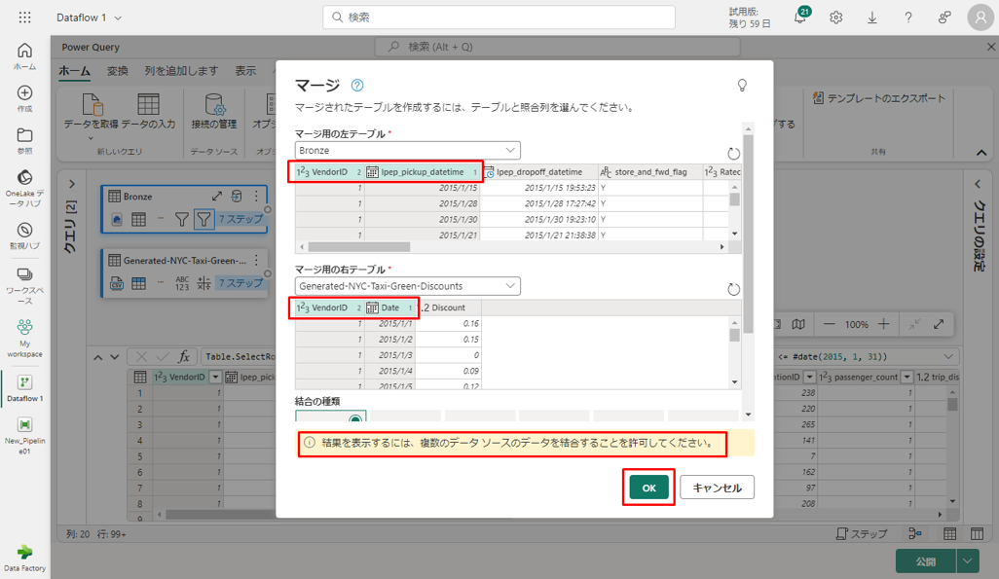
Task: Click the キャンセル button
Action: [x=717, y=489]
